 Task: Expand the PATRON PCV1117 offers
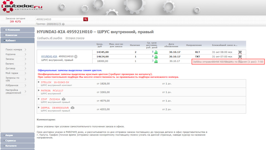point(39,91)
